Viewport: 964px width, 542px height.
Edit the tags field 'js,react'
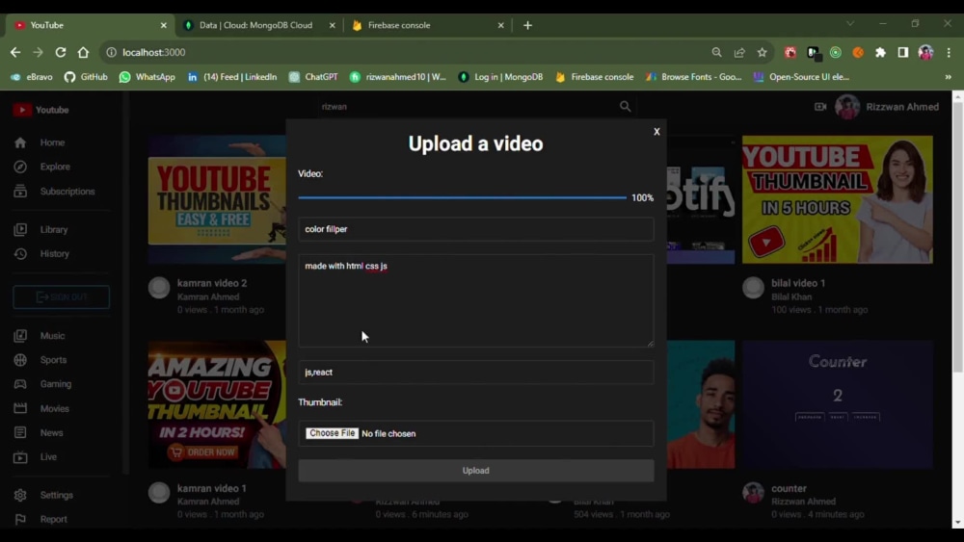pos(476,372)
